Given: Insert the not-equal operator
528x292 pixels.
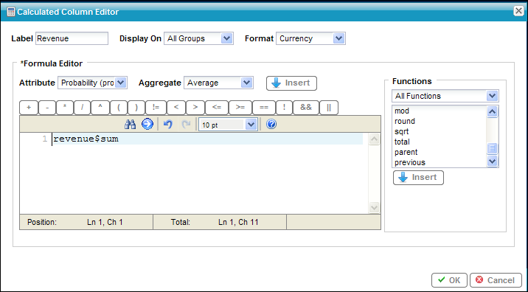Looking at the screenshot, I should pos(156,108).
